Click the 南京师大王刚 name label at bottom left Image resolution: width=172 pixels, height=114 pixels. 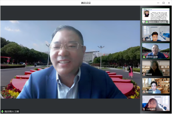click(x=12, y=112)
